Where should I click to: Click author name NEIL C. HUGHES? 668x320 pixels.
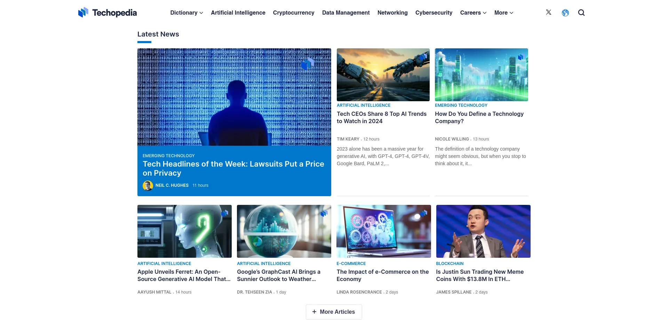point(172,185)
